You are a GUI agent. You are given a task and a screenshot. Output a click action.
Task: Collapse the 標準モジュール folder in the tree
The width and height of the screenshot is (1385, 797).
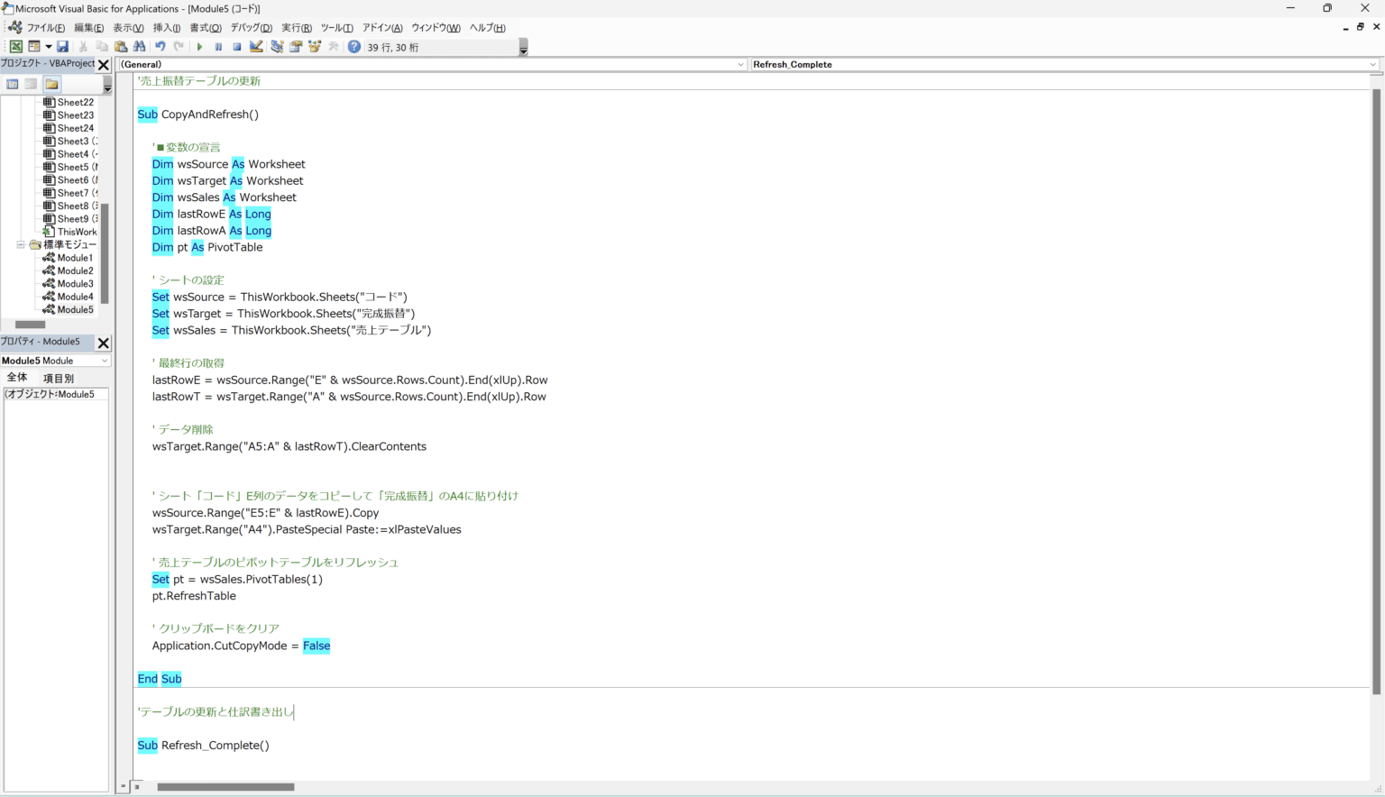21,244
